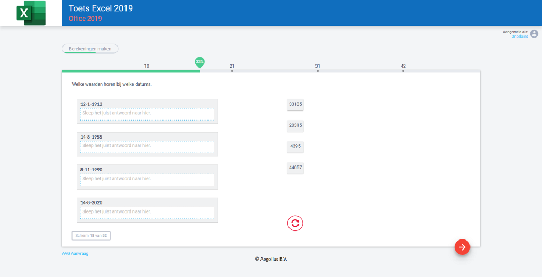Select the answer tile 33185
The width and height of the screenshot is (542, 277).
(295, 104)
